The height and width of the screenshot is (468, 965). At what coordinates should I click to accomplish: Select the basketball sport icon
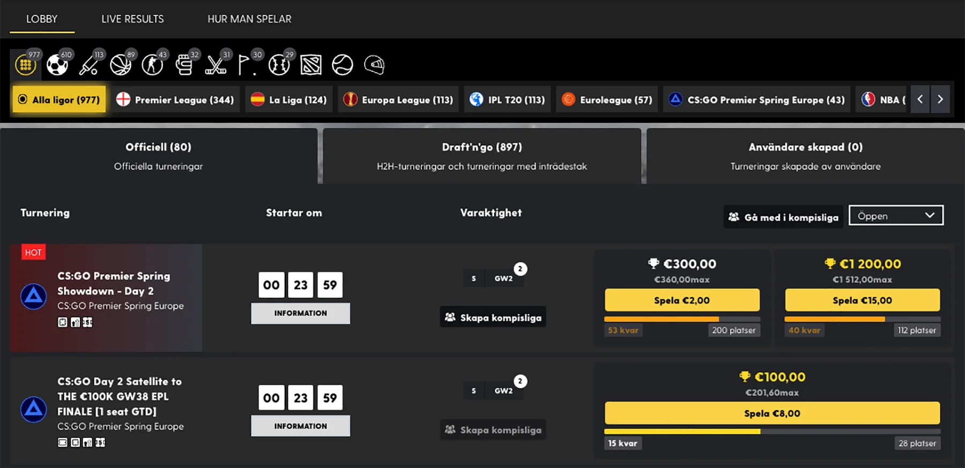tap(120, 65)
